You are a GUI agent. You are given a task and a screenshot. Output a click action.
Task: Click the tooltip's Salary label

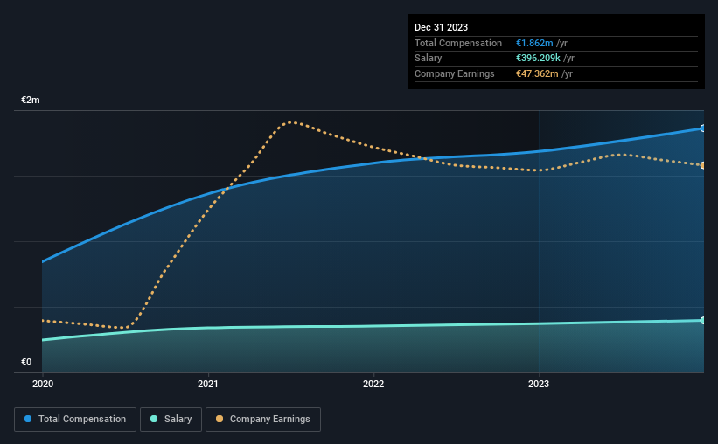429,59
